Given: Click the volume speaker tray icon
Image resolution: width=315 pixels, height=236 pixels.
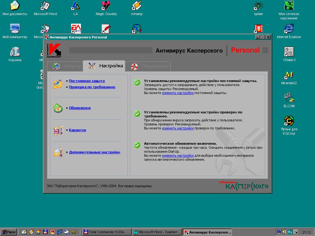Looking at the screenshot, I should [284, 232].
